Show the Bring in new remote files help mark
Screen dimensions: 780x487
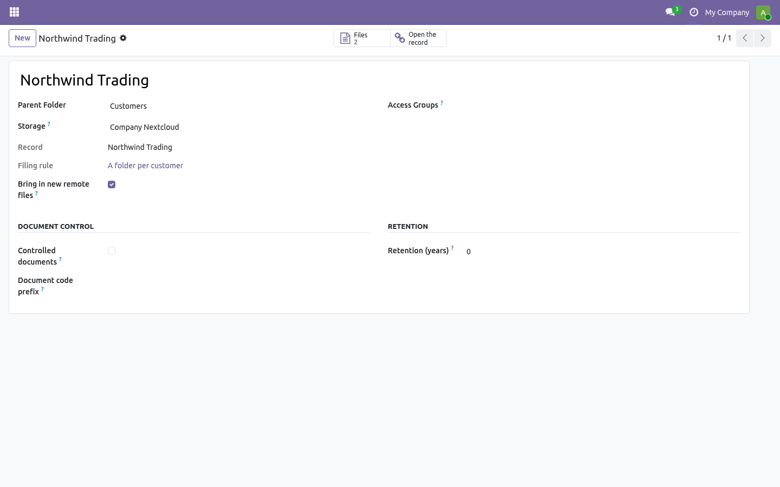36,193
